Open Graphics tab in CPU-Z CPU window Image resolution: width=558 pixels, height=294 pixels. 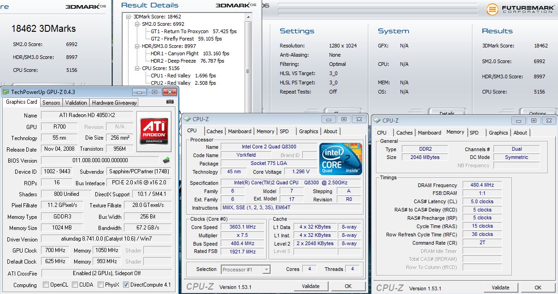point(308,131)
